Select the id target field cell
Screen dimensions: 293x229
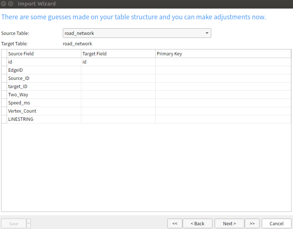pyautogui.click(x=118, y=62)
